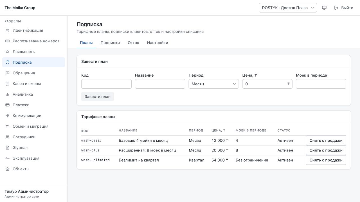
Task: Open the Подписки tab
Action: [110, 43]
